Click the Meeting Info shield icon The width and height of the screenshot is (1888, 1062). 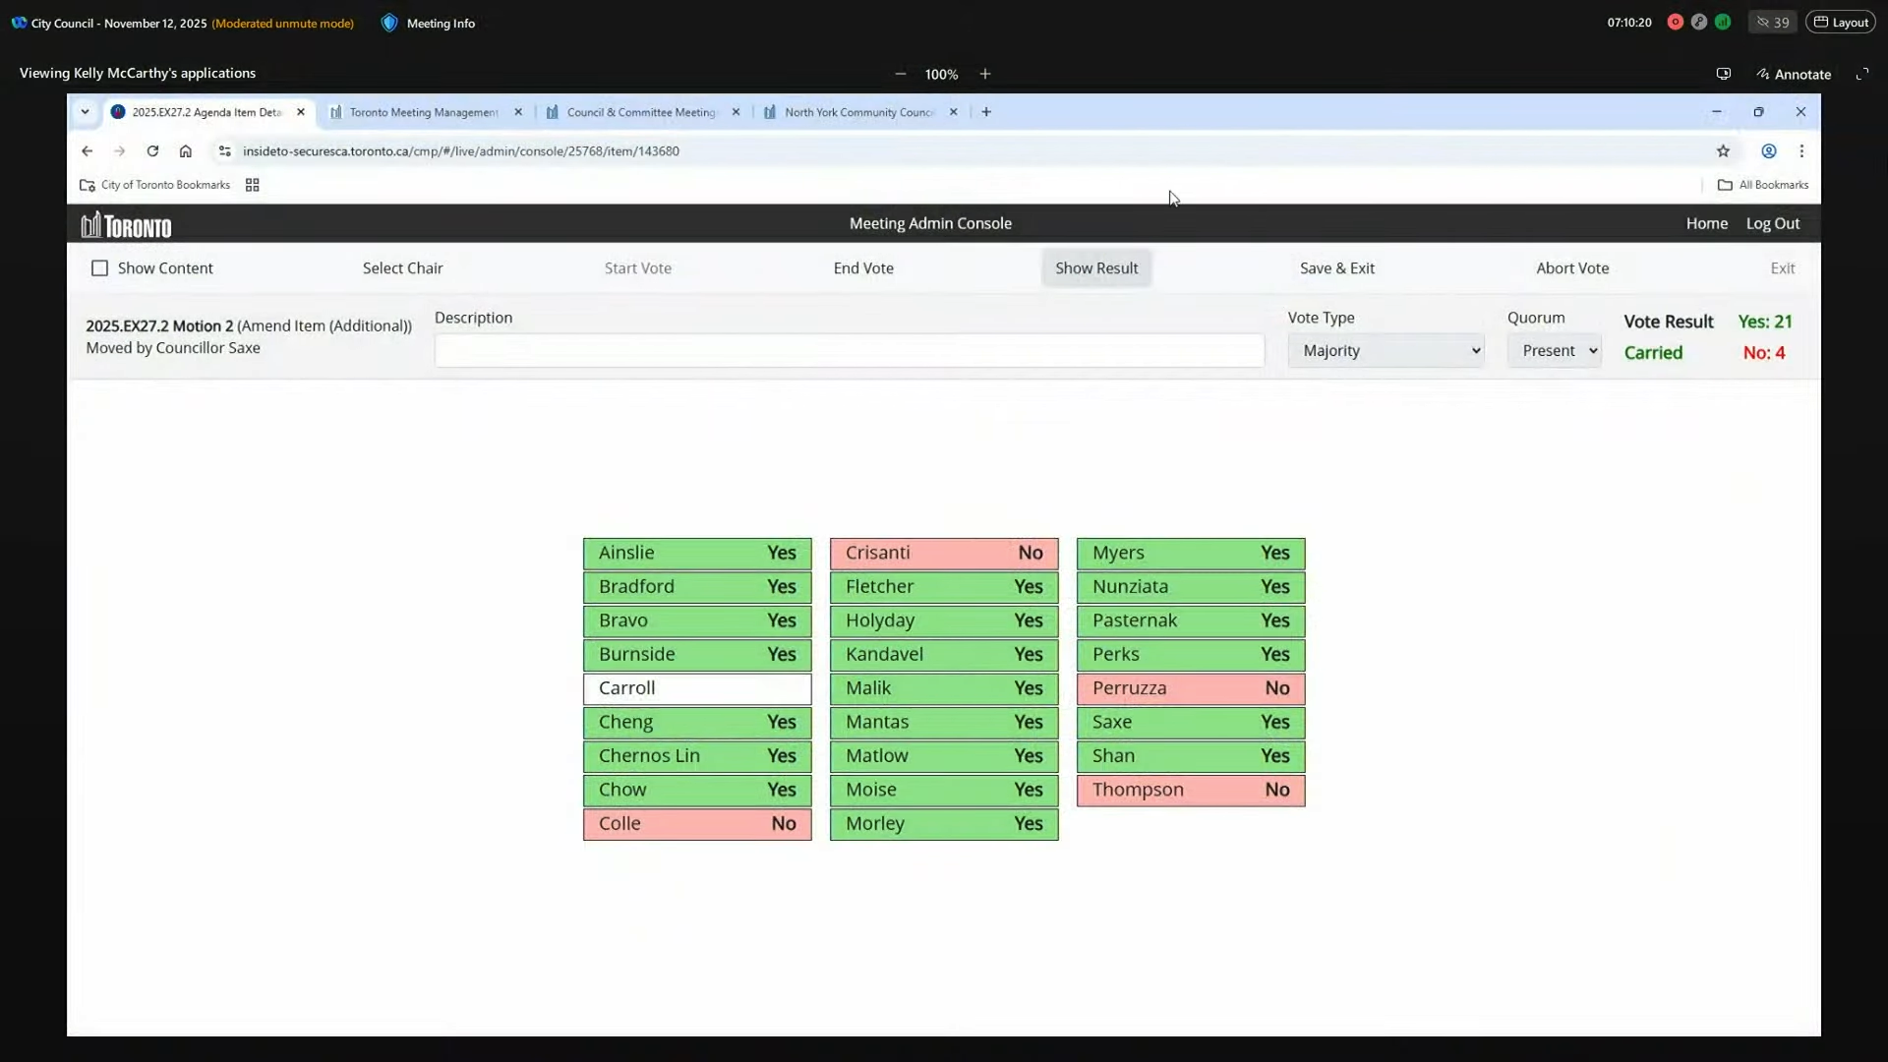click(x=389, y=23)
